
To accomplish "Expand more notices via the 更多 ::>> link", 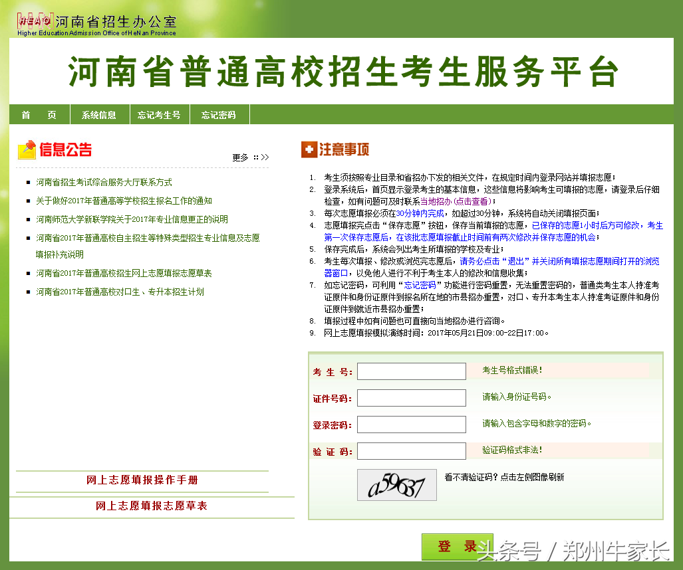I will tap(250, 157).
